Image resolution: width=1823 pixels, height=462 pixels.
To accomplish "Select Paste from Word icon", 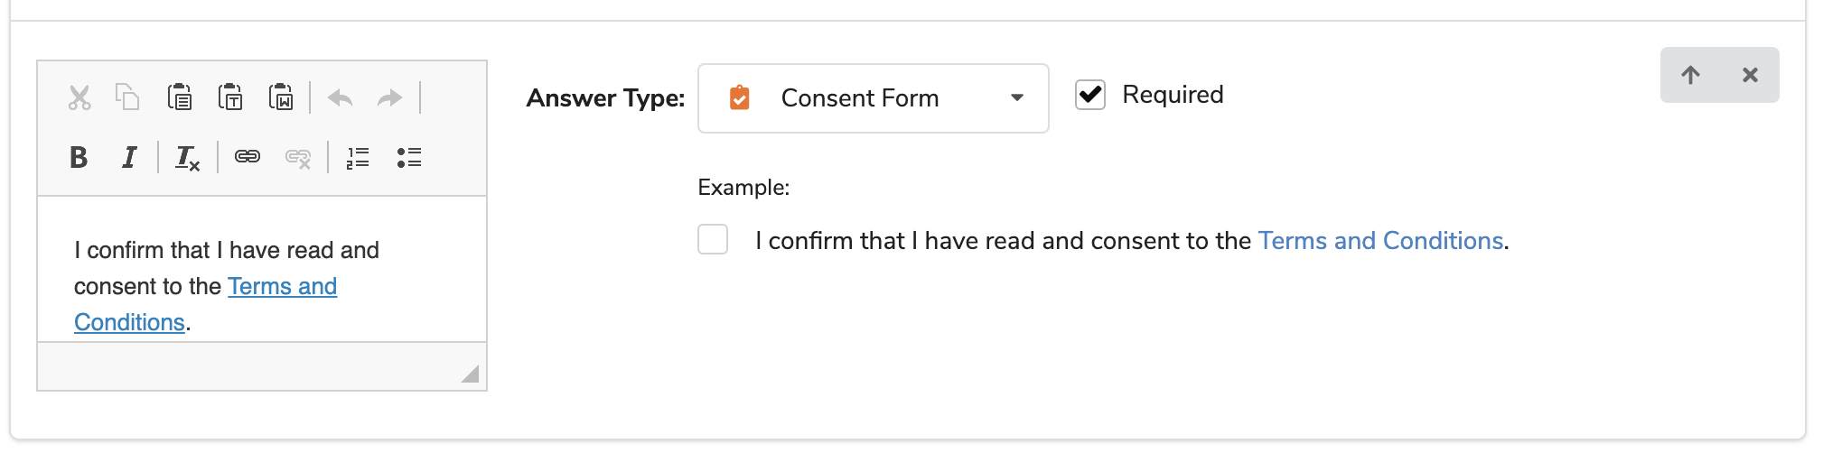I will 281,97.
